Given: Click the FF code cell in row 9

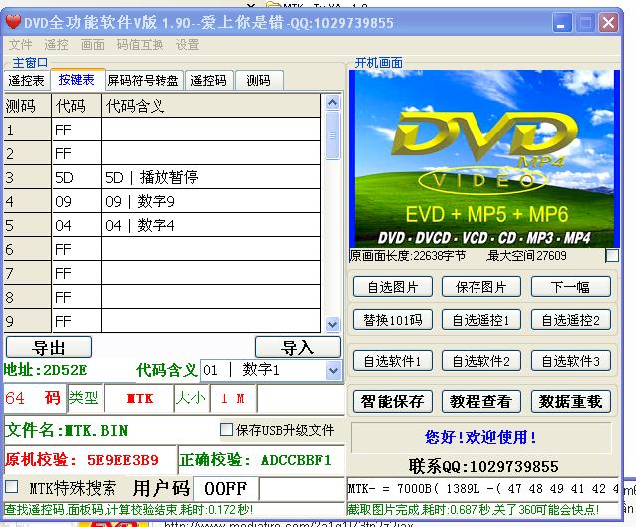Looking at the screenshot, I should (x=76, y=321).
